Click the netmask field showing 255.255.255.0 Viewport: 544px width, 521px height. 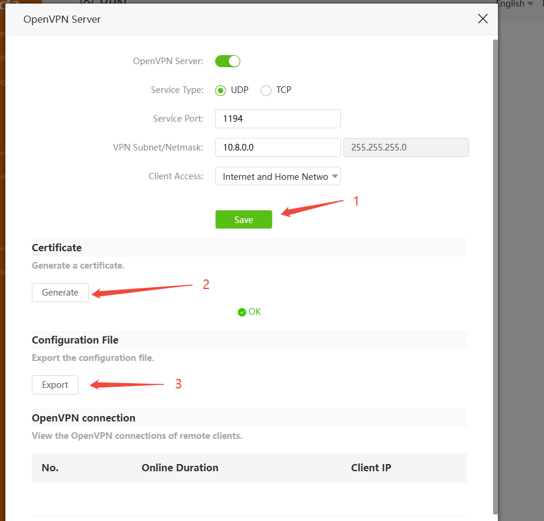click(x=406, y=147)
